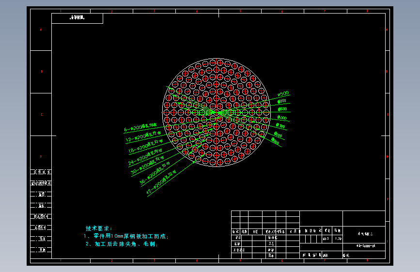Select the '42-Φ200通孔均布' annotation
The image size is (420, 272).
(161, 182)
